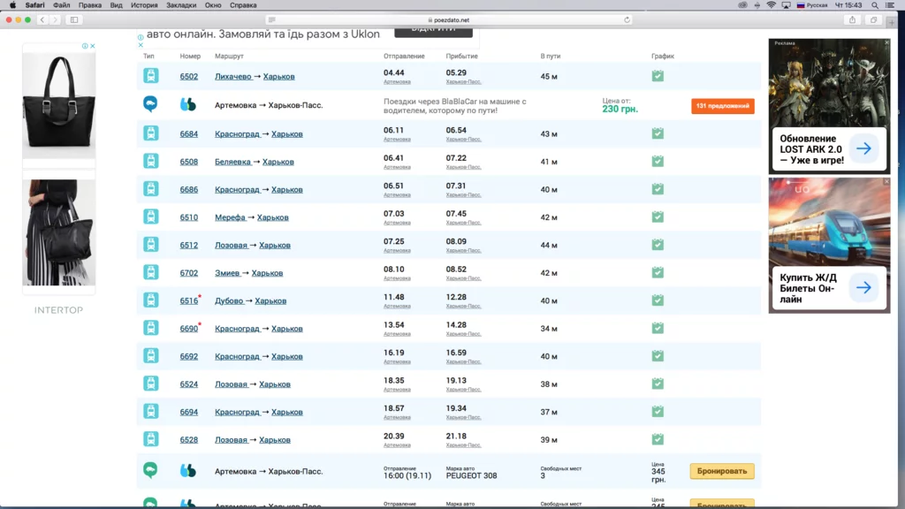Open the schedule calendar icon for train 6686
Viewport: 905px width, 509px height.
658,189
